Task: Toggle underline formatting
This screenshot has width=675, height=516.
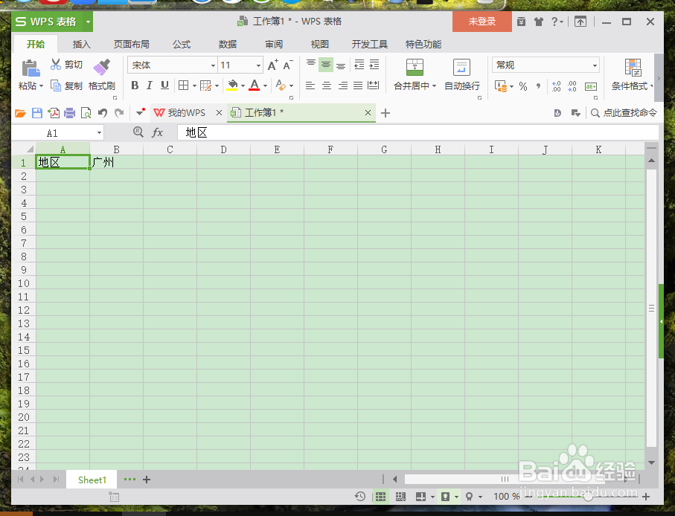Action: 164,86
